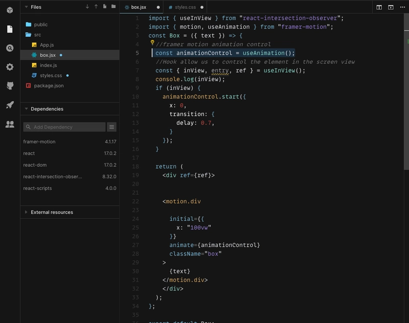The image size is (409, 323).
Task: Expand the public folder
Action: click(x=70, y=25)
